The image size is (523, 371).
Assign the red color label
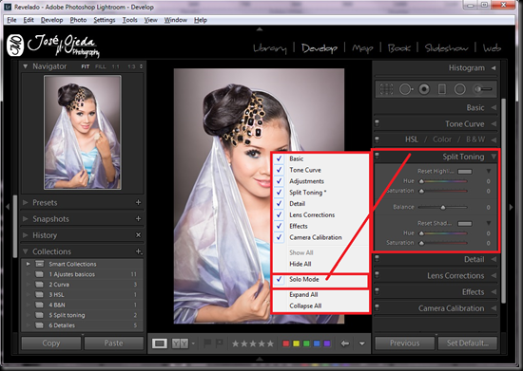(x=286, y=343)
